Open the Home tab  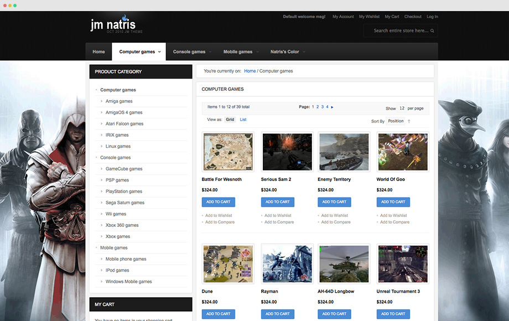(x=98, y=51)
